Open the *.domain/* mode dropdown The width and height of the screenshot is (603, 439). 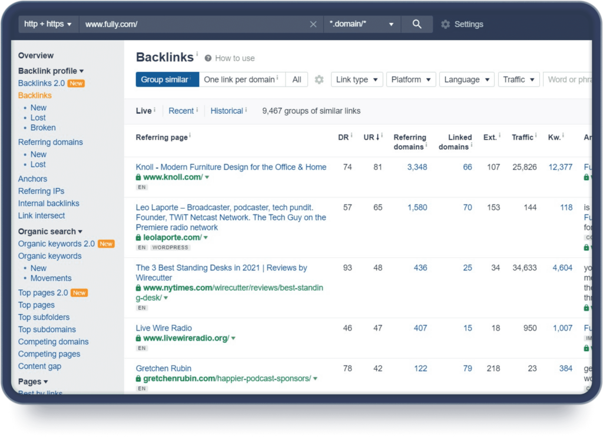click(x=362, y=24)
